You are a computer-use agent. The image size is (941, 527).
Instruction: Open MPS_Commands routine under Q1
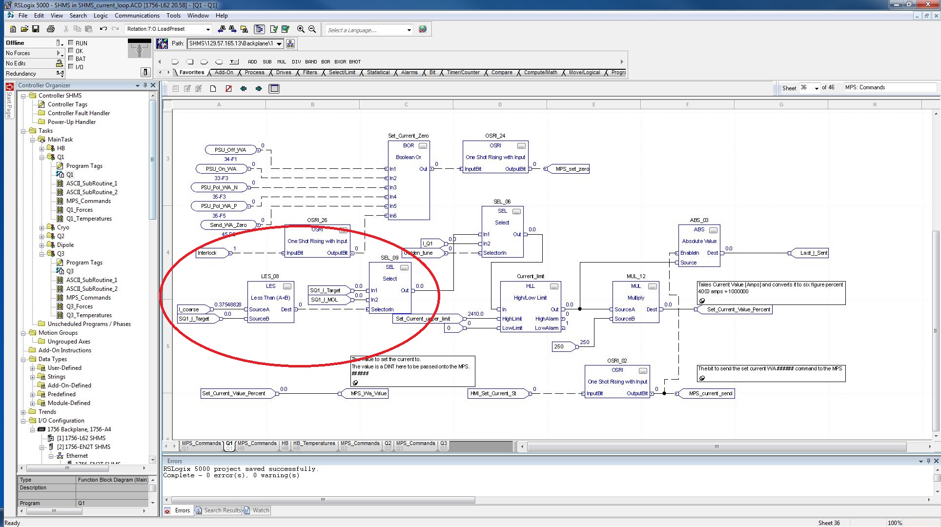pos(88,201)
